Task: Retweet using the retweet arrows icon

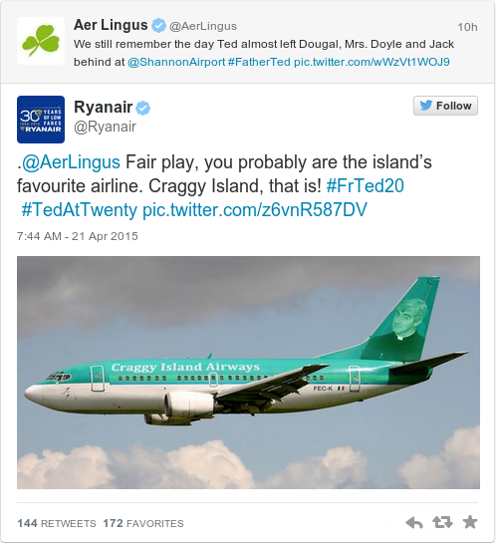Action: (x=442, y=522)
